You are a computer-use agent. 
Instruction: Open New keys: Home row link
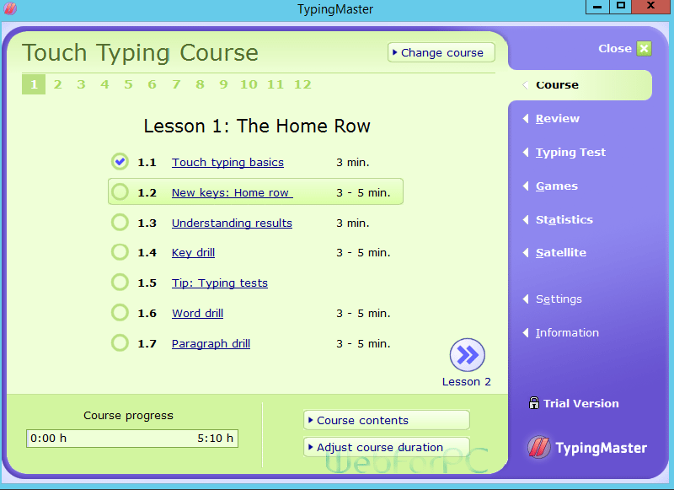(233, 192)
